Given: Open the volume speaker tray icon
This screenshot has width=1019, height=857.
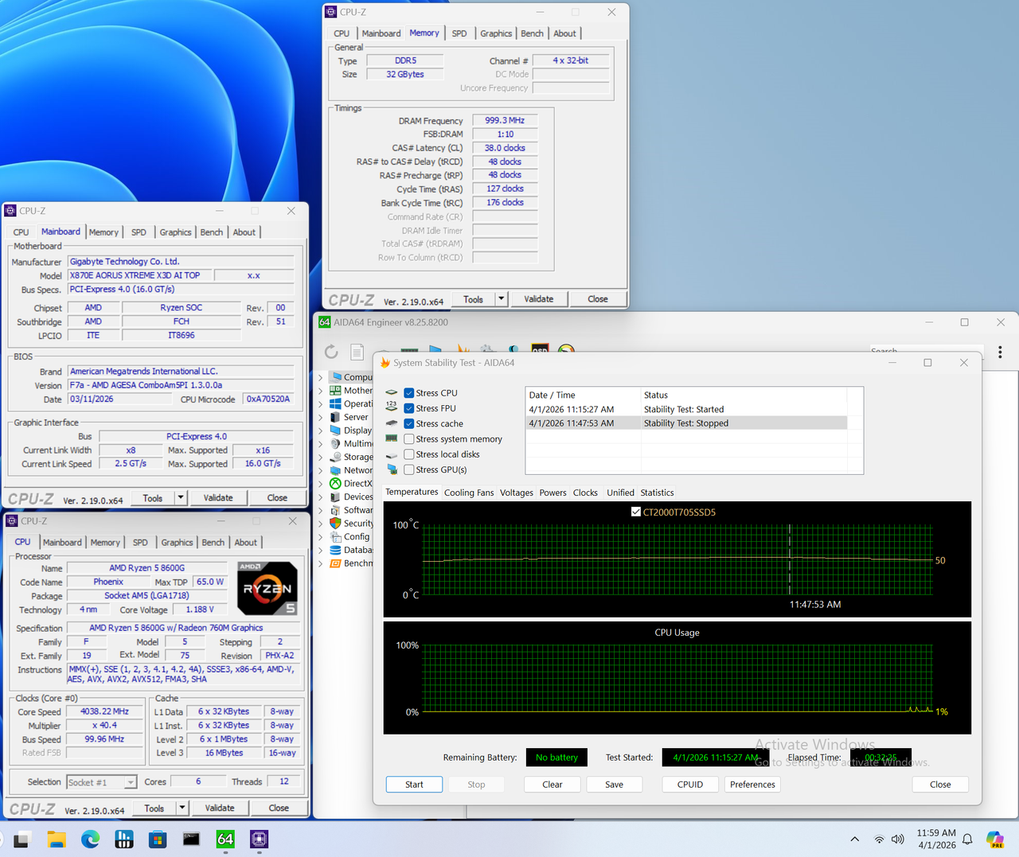Looking at the screenshot, I should [898, 839].
